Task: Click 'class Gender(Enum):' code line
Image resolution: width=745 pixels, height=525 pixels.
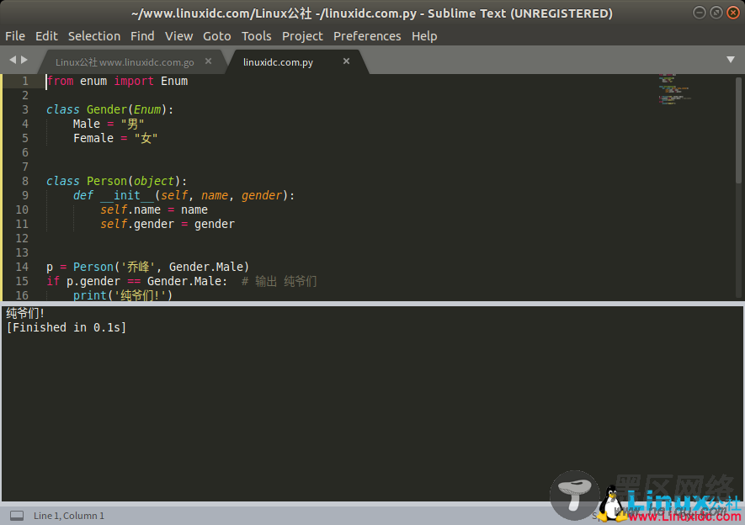Action: click(x=110, y=109)
